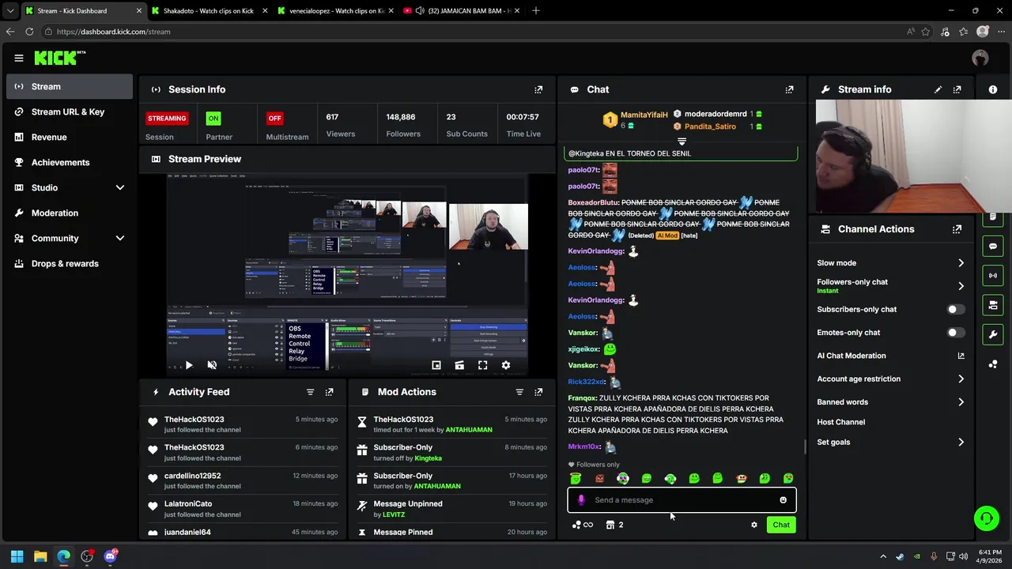Click the green floating support button

click(x=986, y=518)
